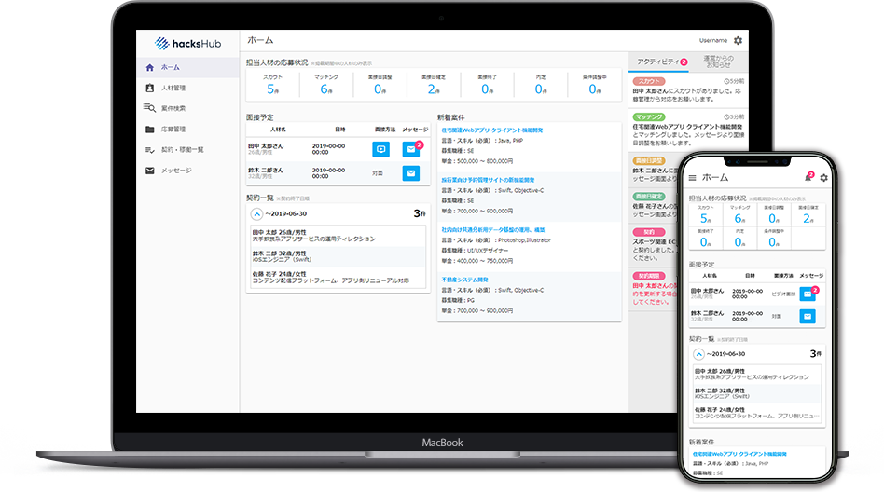Click video interview icon for 田中 太郎 on laptop

(380, 149)
